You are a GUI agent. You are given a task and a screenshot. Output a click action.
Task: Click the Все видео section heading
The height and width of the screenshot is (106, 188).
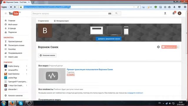pyautogui.click(x=43, y=66)
